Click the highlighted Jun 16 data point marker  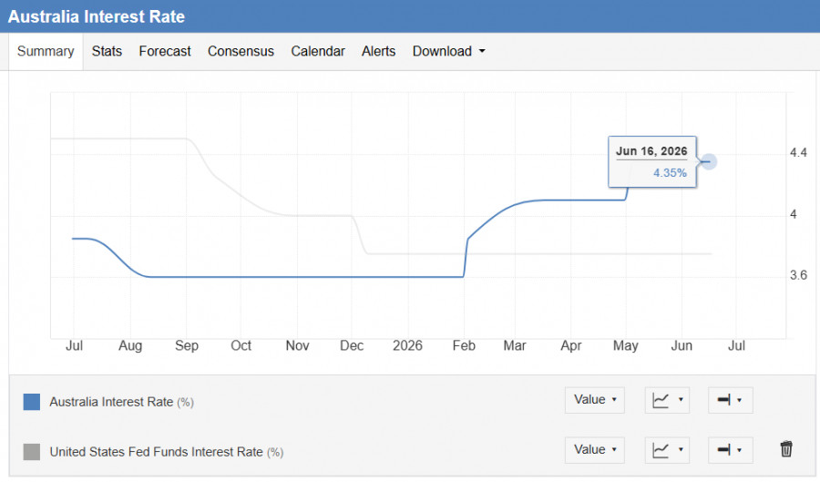(709, 161)
